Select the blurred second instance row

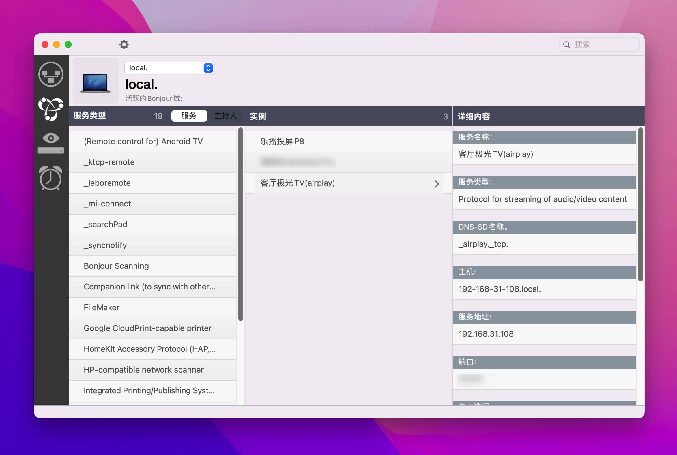point(349,162)
